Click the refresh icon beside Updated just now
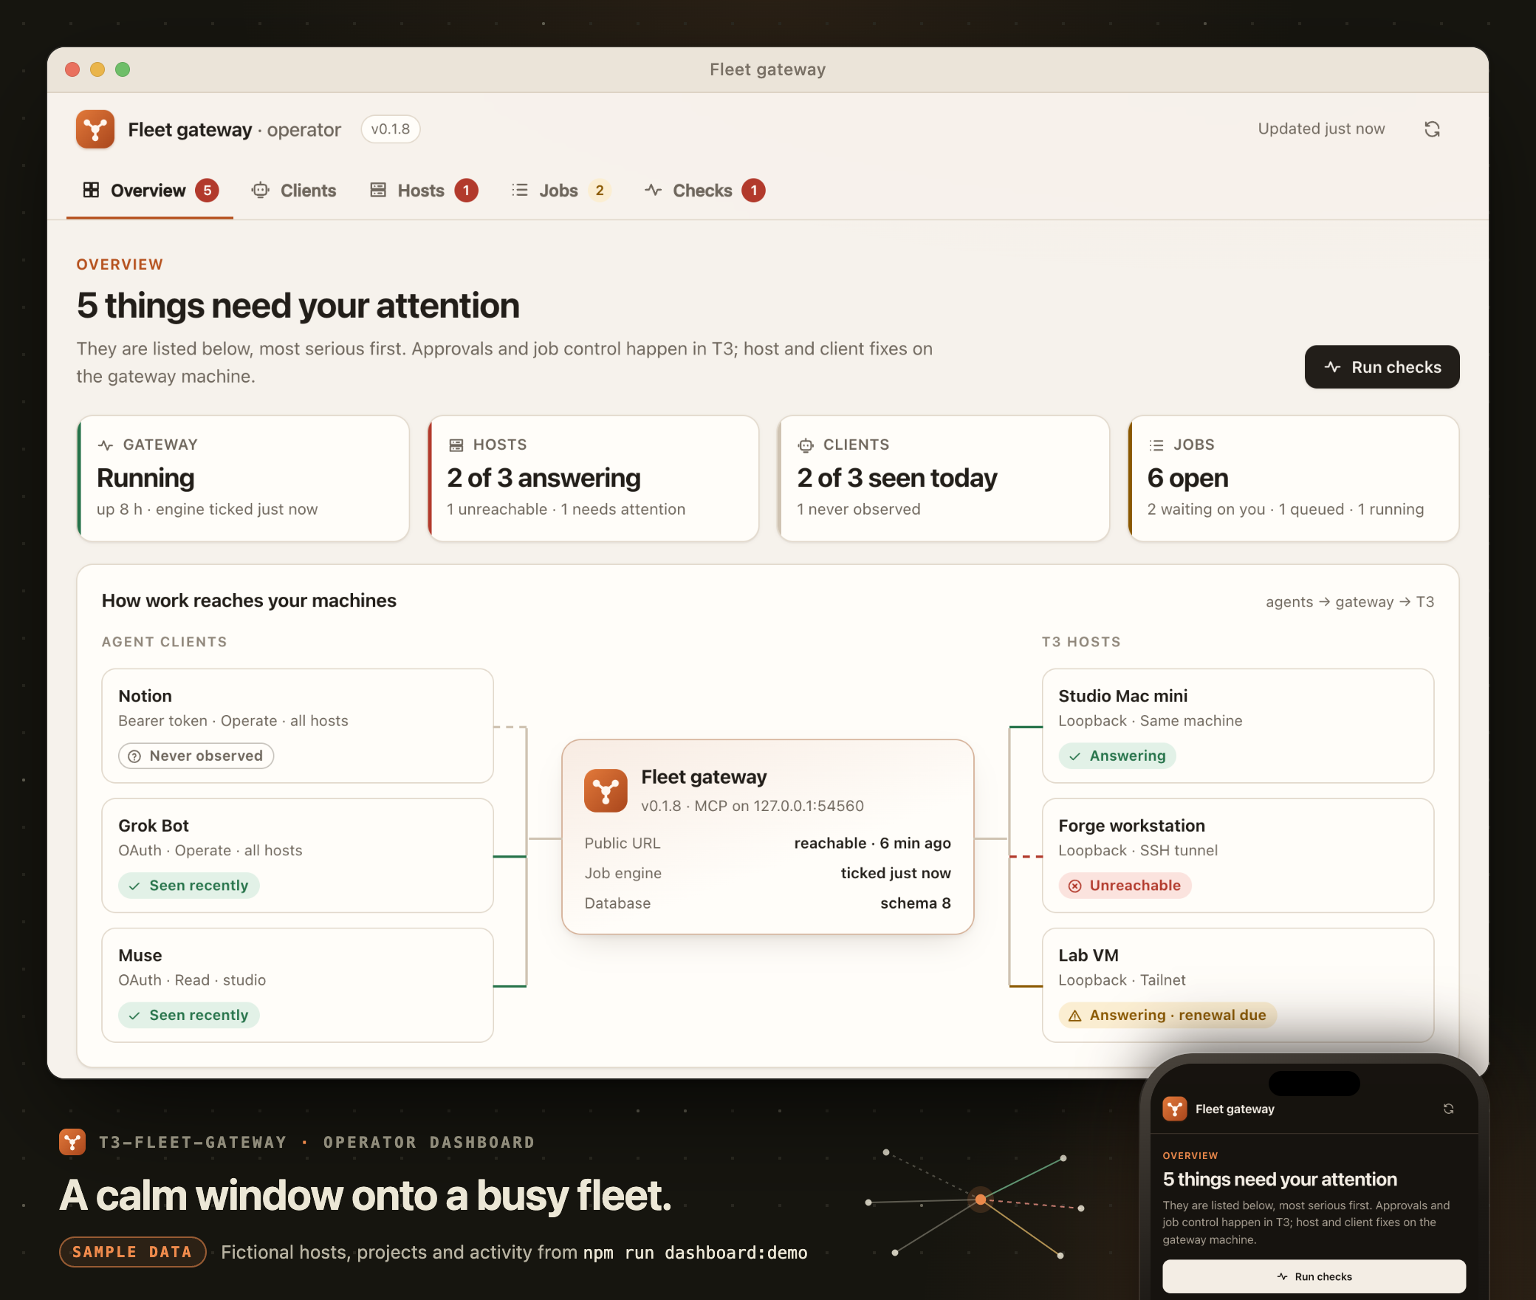Viewport: 1536px width, 1300px height. click(1432, 129)
